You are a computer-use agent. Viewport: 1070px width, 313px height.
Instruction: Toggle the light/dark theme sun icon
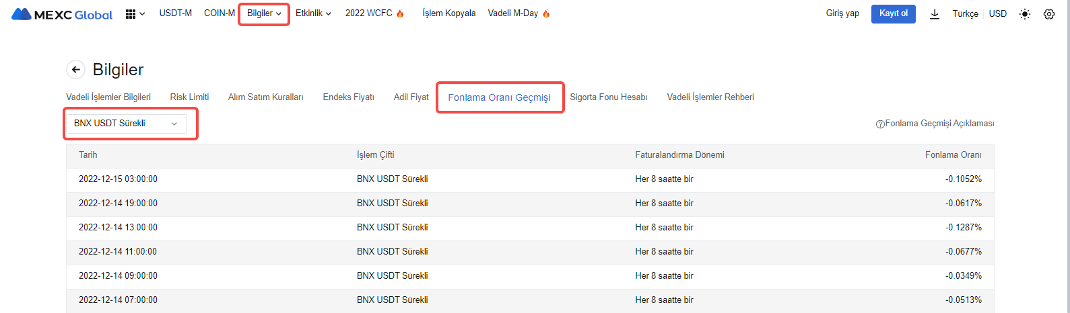[1025, 14]
